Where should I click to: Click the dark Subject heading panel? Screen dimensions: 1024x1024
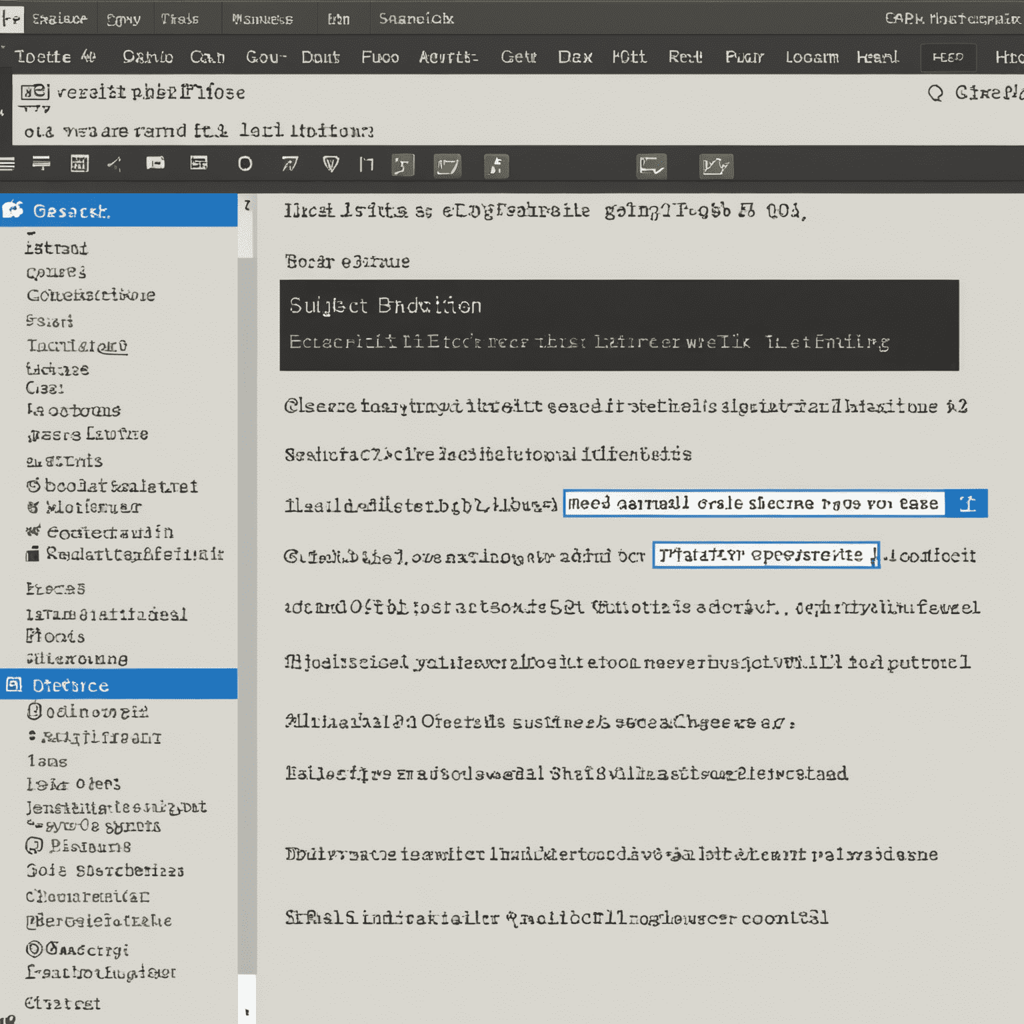pos(619,325)
